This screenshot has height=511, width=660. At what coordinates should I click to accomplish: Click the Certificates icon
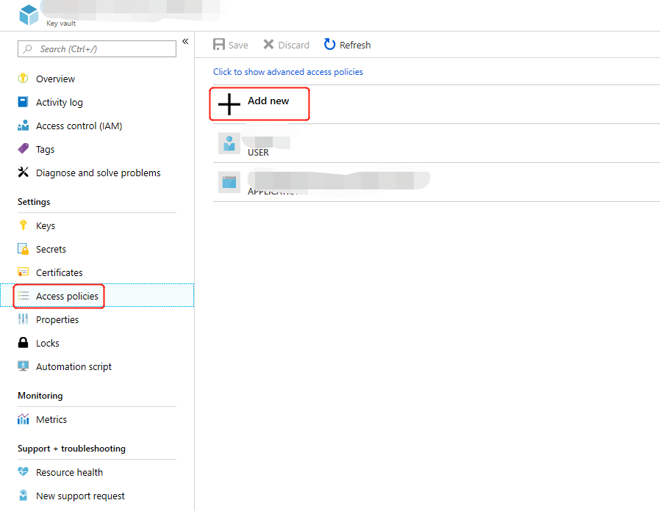point(23,272)
